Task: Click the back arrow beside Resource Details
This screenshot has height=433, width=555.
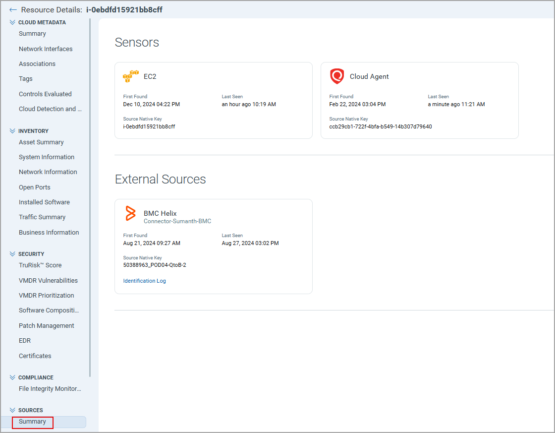Action: [13, 10]
